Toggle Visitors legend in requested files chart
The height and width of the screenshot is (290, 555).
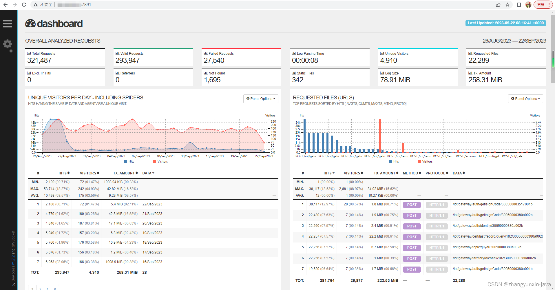[425, 162]
